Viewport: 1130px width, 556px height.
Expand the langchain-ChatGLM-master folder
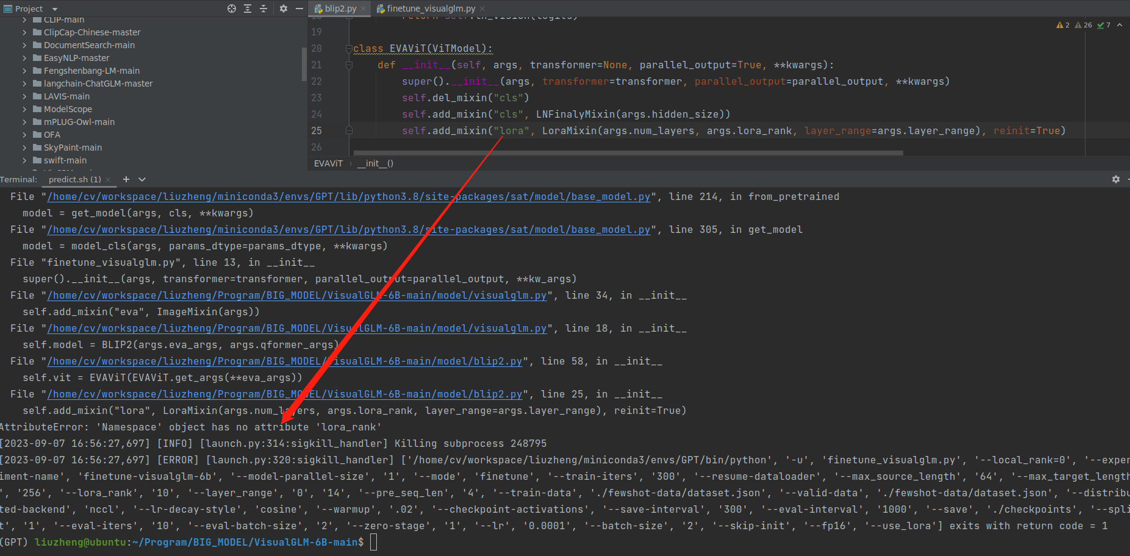[24, 84]
